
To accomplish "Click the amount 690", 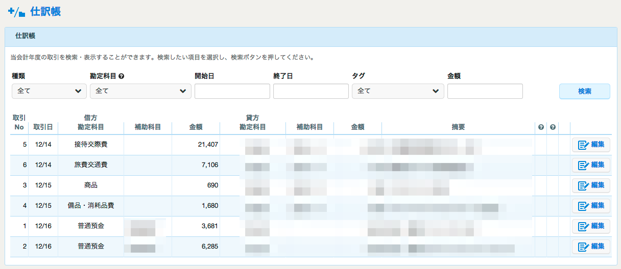I will tap(212, 185).
